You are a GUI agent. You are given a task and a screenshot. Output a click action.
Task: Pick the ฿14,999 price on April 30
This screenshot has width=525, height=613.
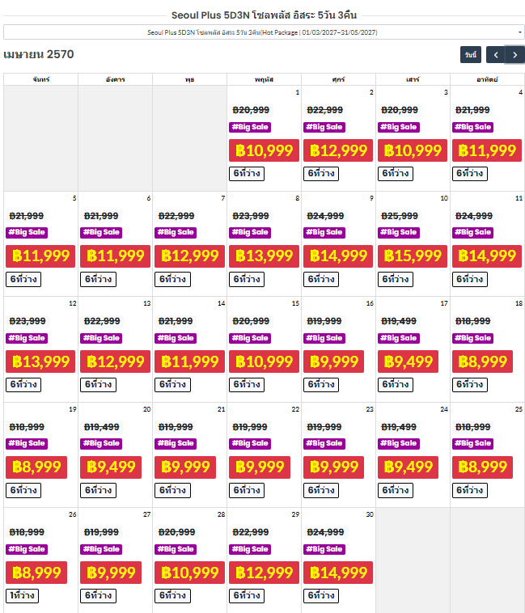click(338, 573)
